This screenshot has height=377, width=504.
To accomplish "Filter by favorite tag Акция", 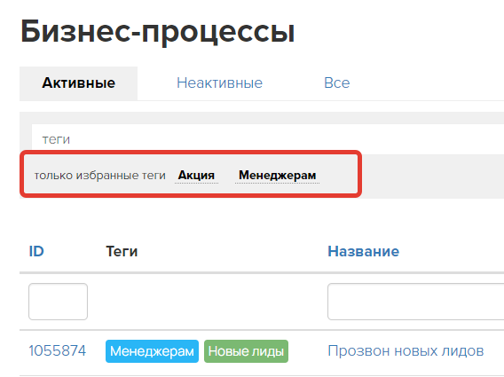I will [x=196, y=176].
